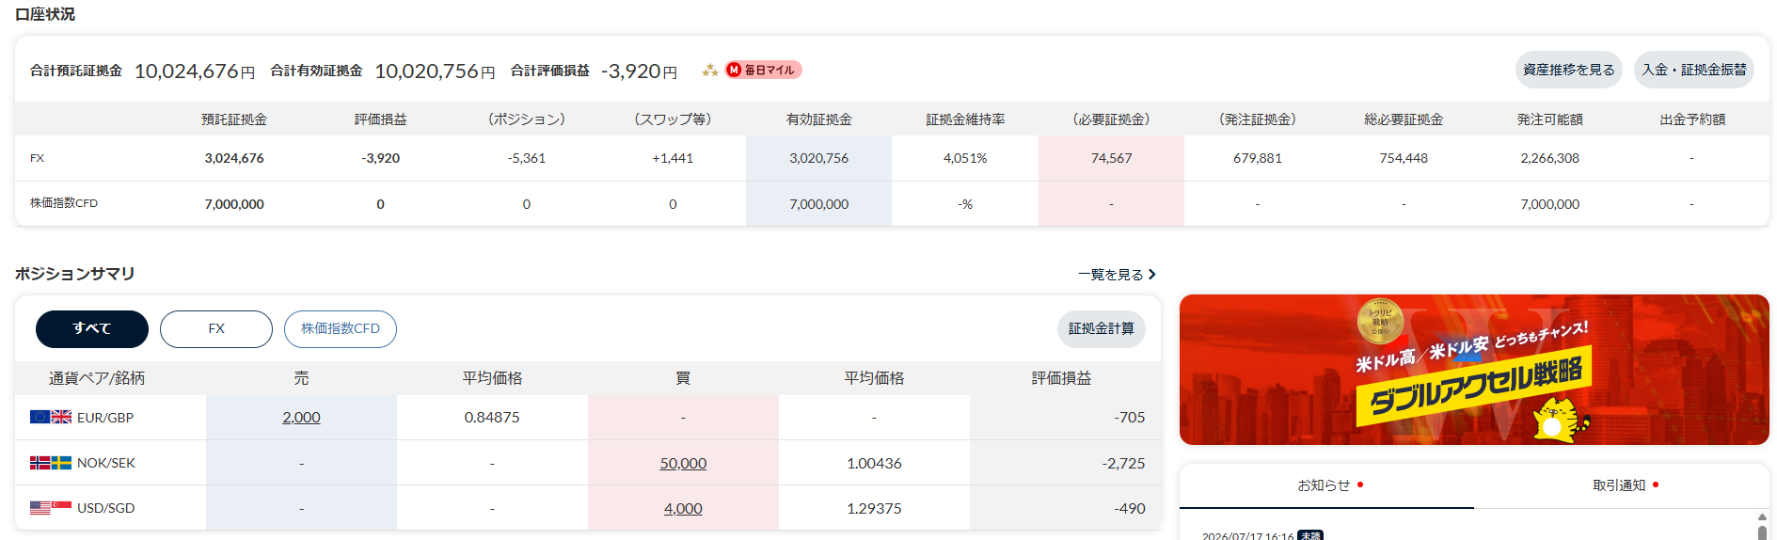Click the NOK/SEK flag icon
Image resolution: width=1777 pixels, height=540 pixels.
tap(51, 463)
